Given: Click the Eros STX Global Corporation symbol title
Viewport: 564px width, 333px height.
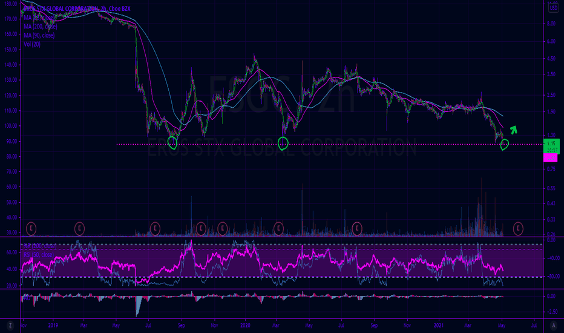Looking at the screenshot, I should point(77,8).
